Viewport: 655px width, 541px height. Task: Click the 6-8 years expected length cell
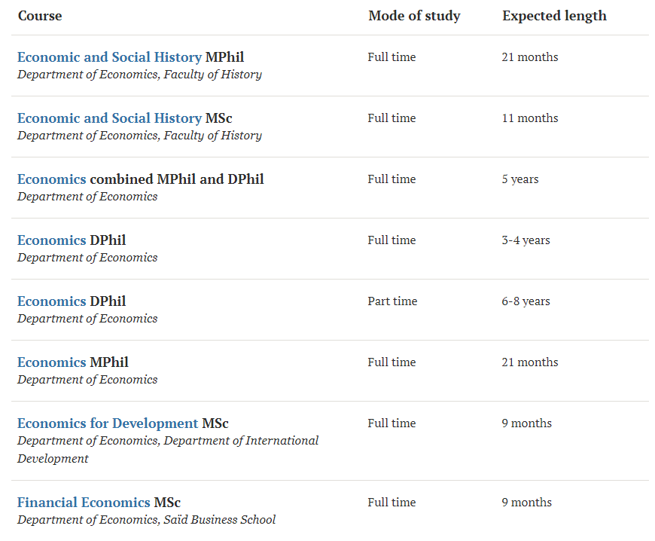[526, 301]
